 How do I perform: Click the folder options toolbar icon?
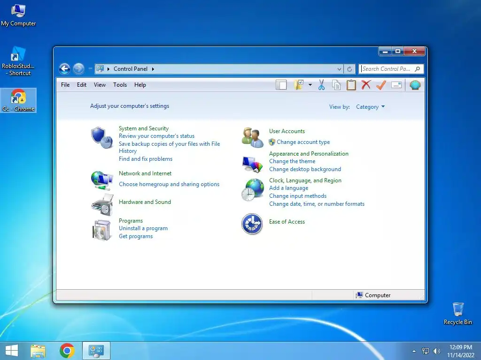coord(299,85)
